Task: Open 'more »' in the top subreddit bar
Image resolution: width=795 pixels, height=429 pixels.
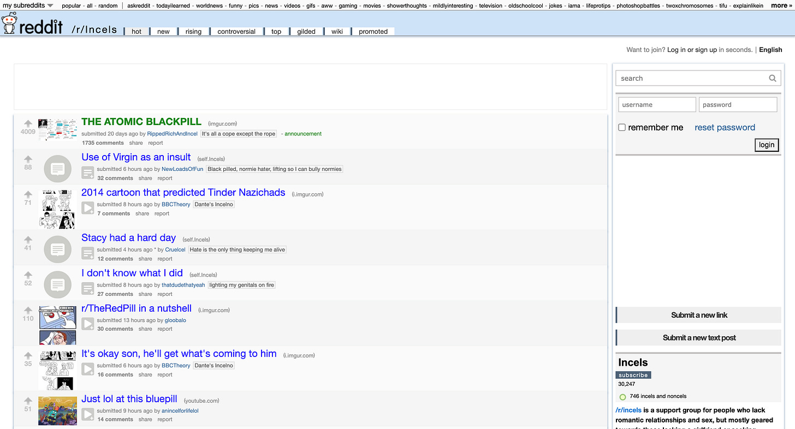Action: (781, 5)
